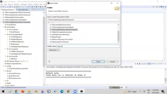
Task: Expand Selenium8amFramework node in the dialog tree
Action: (x=49, y=42)
